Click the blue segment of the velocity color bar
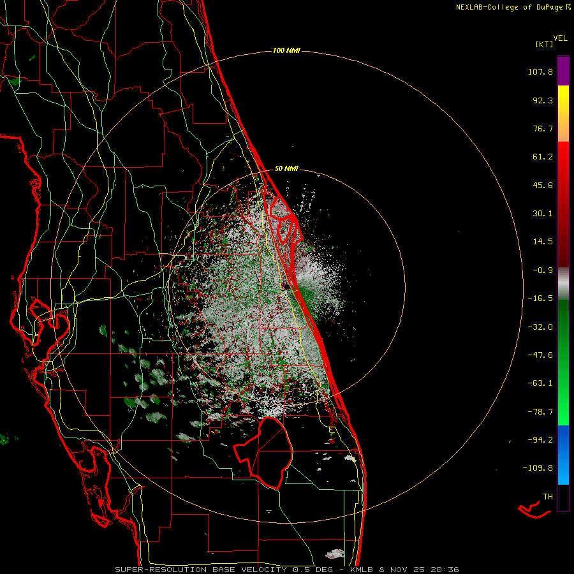The image size is (574, 574). click(x=563, y=455)
